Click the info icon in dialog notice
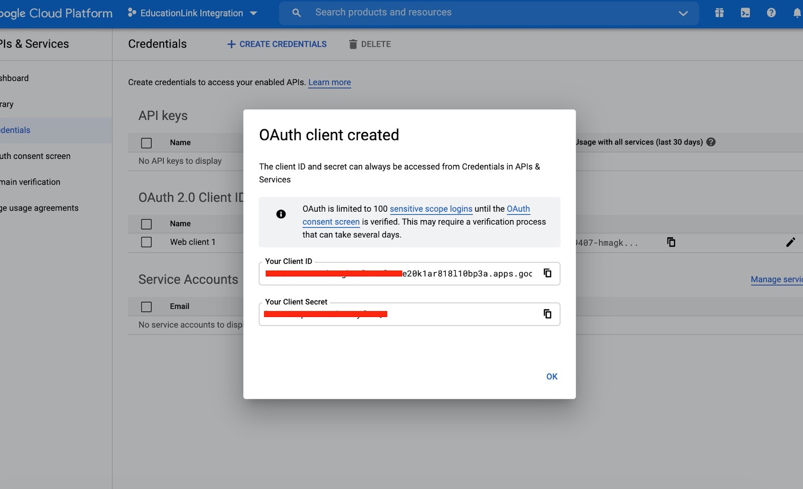Viewport: 803px width, 489px height. click(281, 214)
